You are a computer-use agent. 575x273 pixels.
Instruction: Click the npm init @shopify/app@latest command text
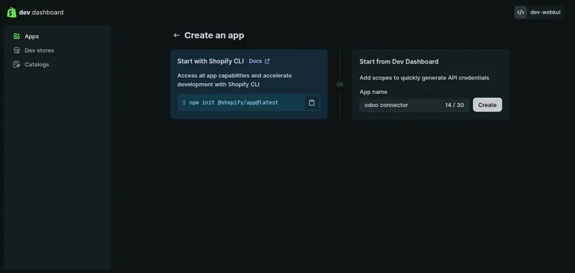(x=234, y=102)
